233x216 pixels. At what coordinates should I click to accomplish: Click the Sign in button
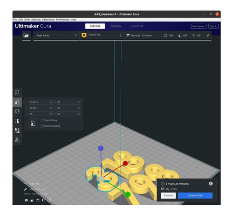[x=213, y=26]
